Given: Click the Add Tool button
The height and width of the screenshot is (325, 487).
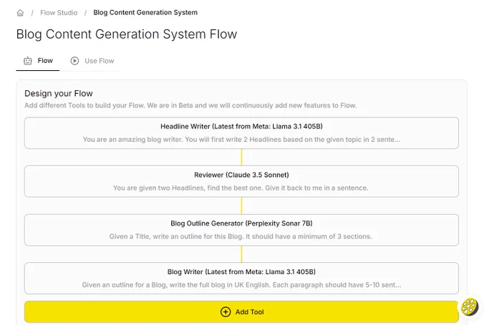Looking at the screenshot, I should (x=241, y=311).
